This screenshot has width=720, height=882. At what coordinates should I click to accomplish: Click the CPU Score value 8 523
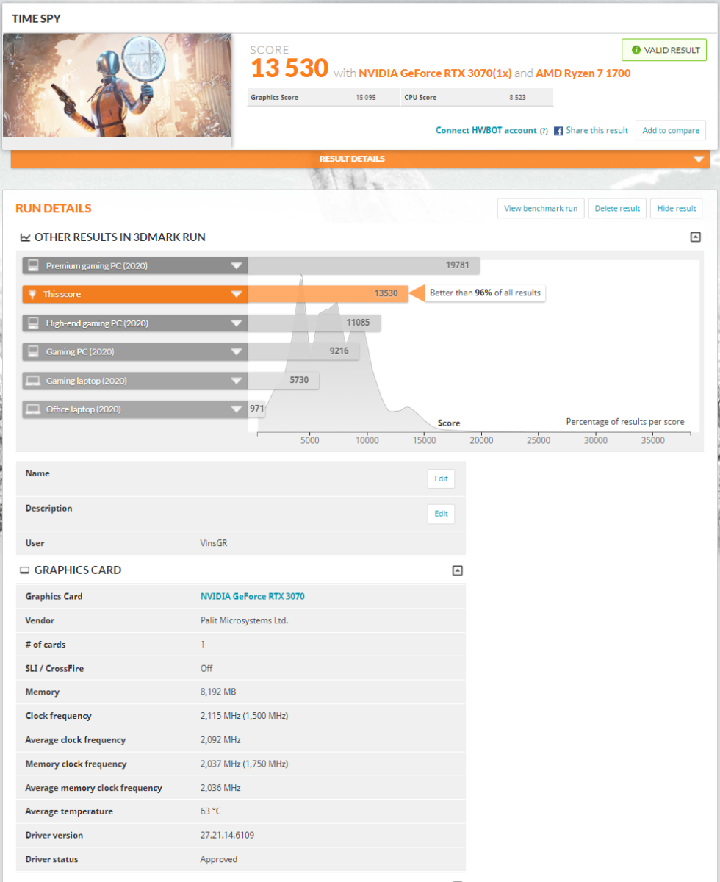tap(519, 97)
